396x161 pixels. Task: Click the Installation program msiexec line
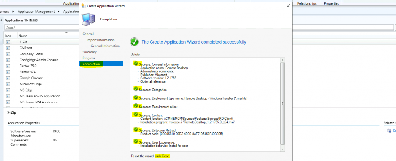tap(188, 122)
